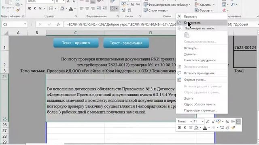The image size is (259, 145).
Task: Click the Clear eraser icon in the ribbon
Action: 224,10
